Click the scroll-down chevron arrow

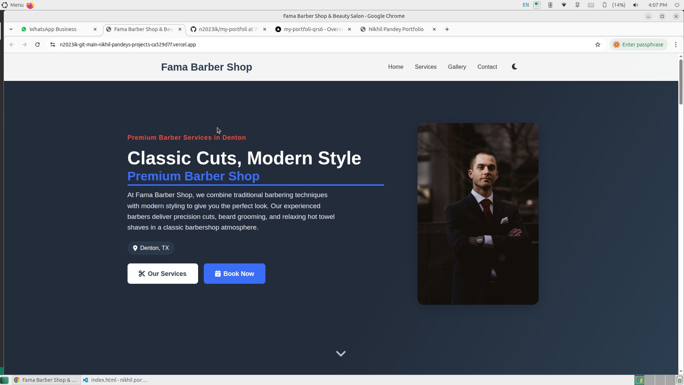click(341, 354)
